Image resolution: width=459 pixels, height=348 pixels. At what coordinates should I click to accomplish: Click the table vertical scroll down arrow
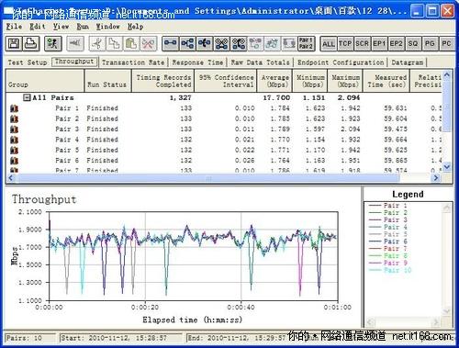pos(447,167)
